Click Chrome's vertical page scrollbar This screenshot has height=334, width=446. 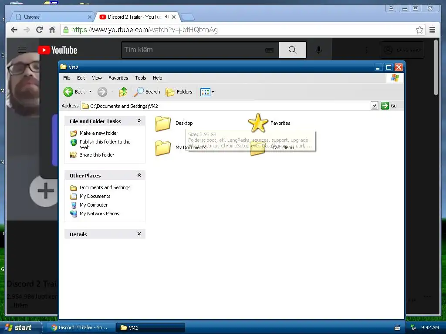coord(436,67)
